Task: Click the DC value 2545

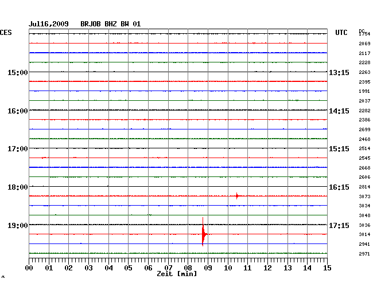Action: (364, 158)
